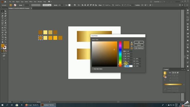Open the stroke weight dropdown

tap(30, 5)
